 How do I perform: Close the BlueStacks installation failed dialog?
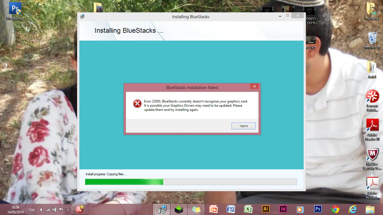click(254, 87)
